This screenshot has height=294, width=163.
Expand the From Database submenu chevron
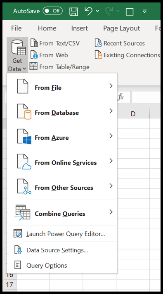(x=111, y=111)
